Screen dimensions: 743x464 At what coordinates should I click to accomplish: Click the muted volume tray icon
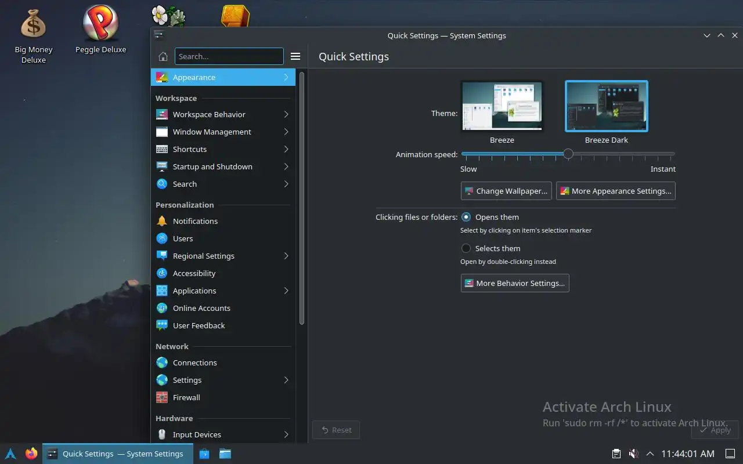[633, 454]
